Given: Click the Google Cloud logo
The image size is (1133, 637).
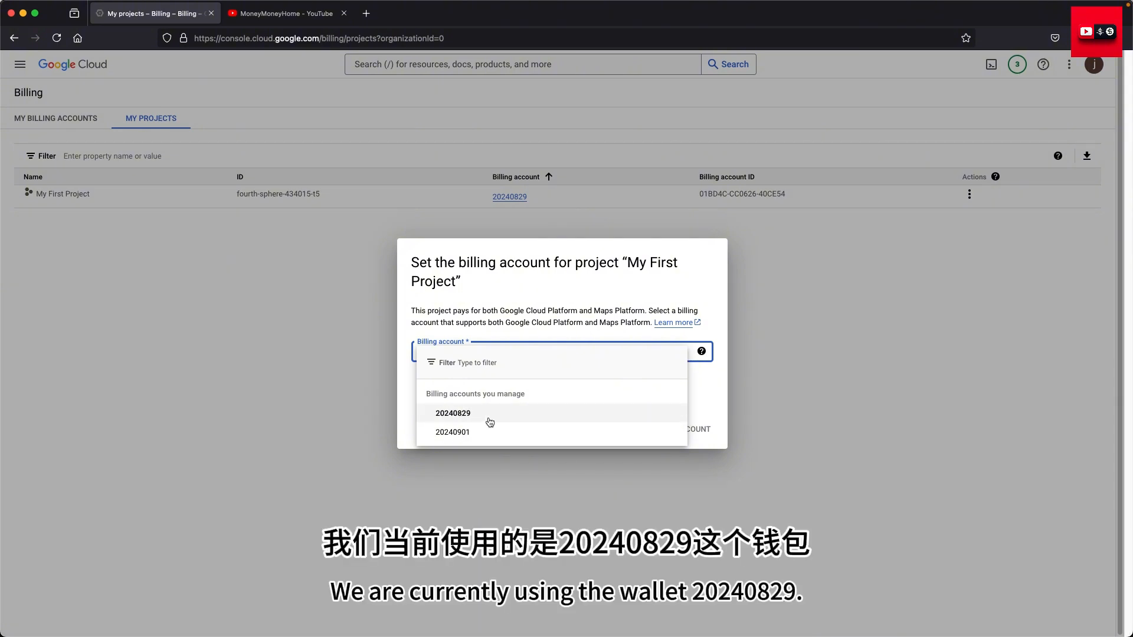Looking at the screenshot, I should tap(73, 64).
